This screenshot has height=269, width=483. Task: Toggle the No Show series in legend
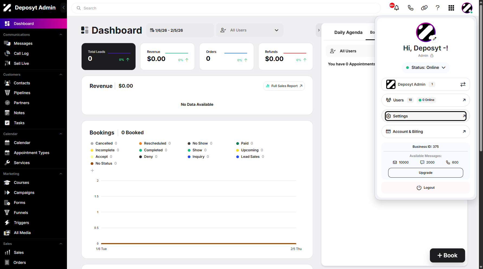(x=200, y=143)
